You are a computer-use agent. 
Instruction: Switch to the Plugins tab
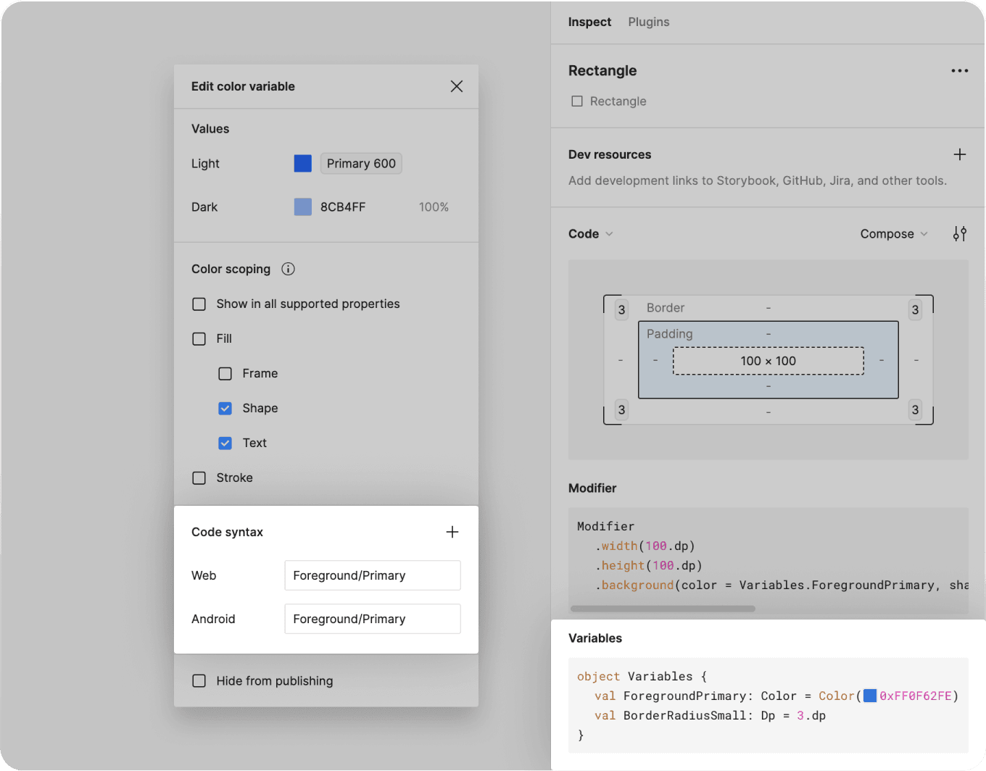pyautogui.click(x=649, y=22)
